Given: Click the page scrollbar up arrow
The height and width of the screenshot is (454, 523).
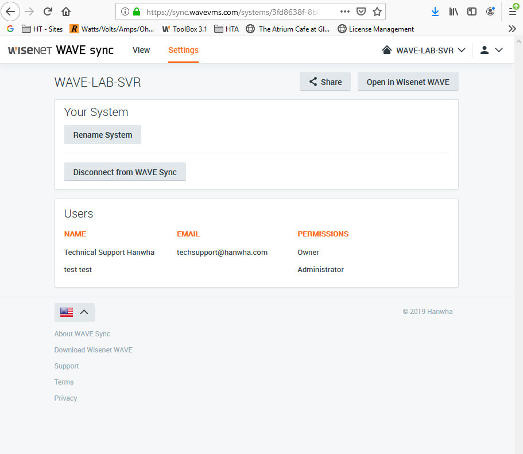Looking at the screenshot, I should [518, 42].
